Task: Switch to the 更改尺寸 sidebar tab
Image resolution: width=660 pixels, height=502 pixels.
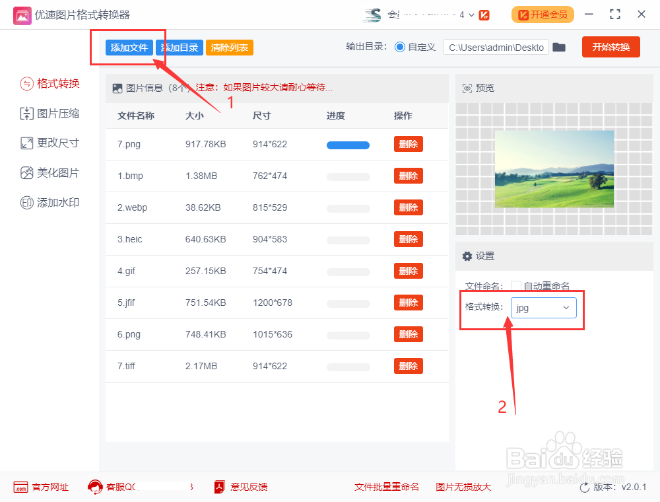Action: pyautogui.click(x=49, y=143)
